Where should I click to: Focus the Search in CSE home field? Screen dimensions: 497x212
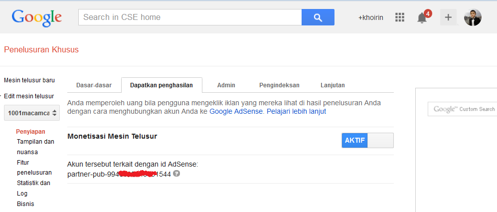[190, 17]
